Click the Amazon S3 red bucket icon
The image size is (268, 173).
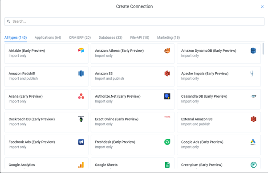(167, 74)
